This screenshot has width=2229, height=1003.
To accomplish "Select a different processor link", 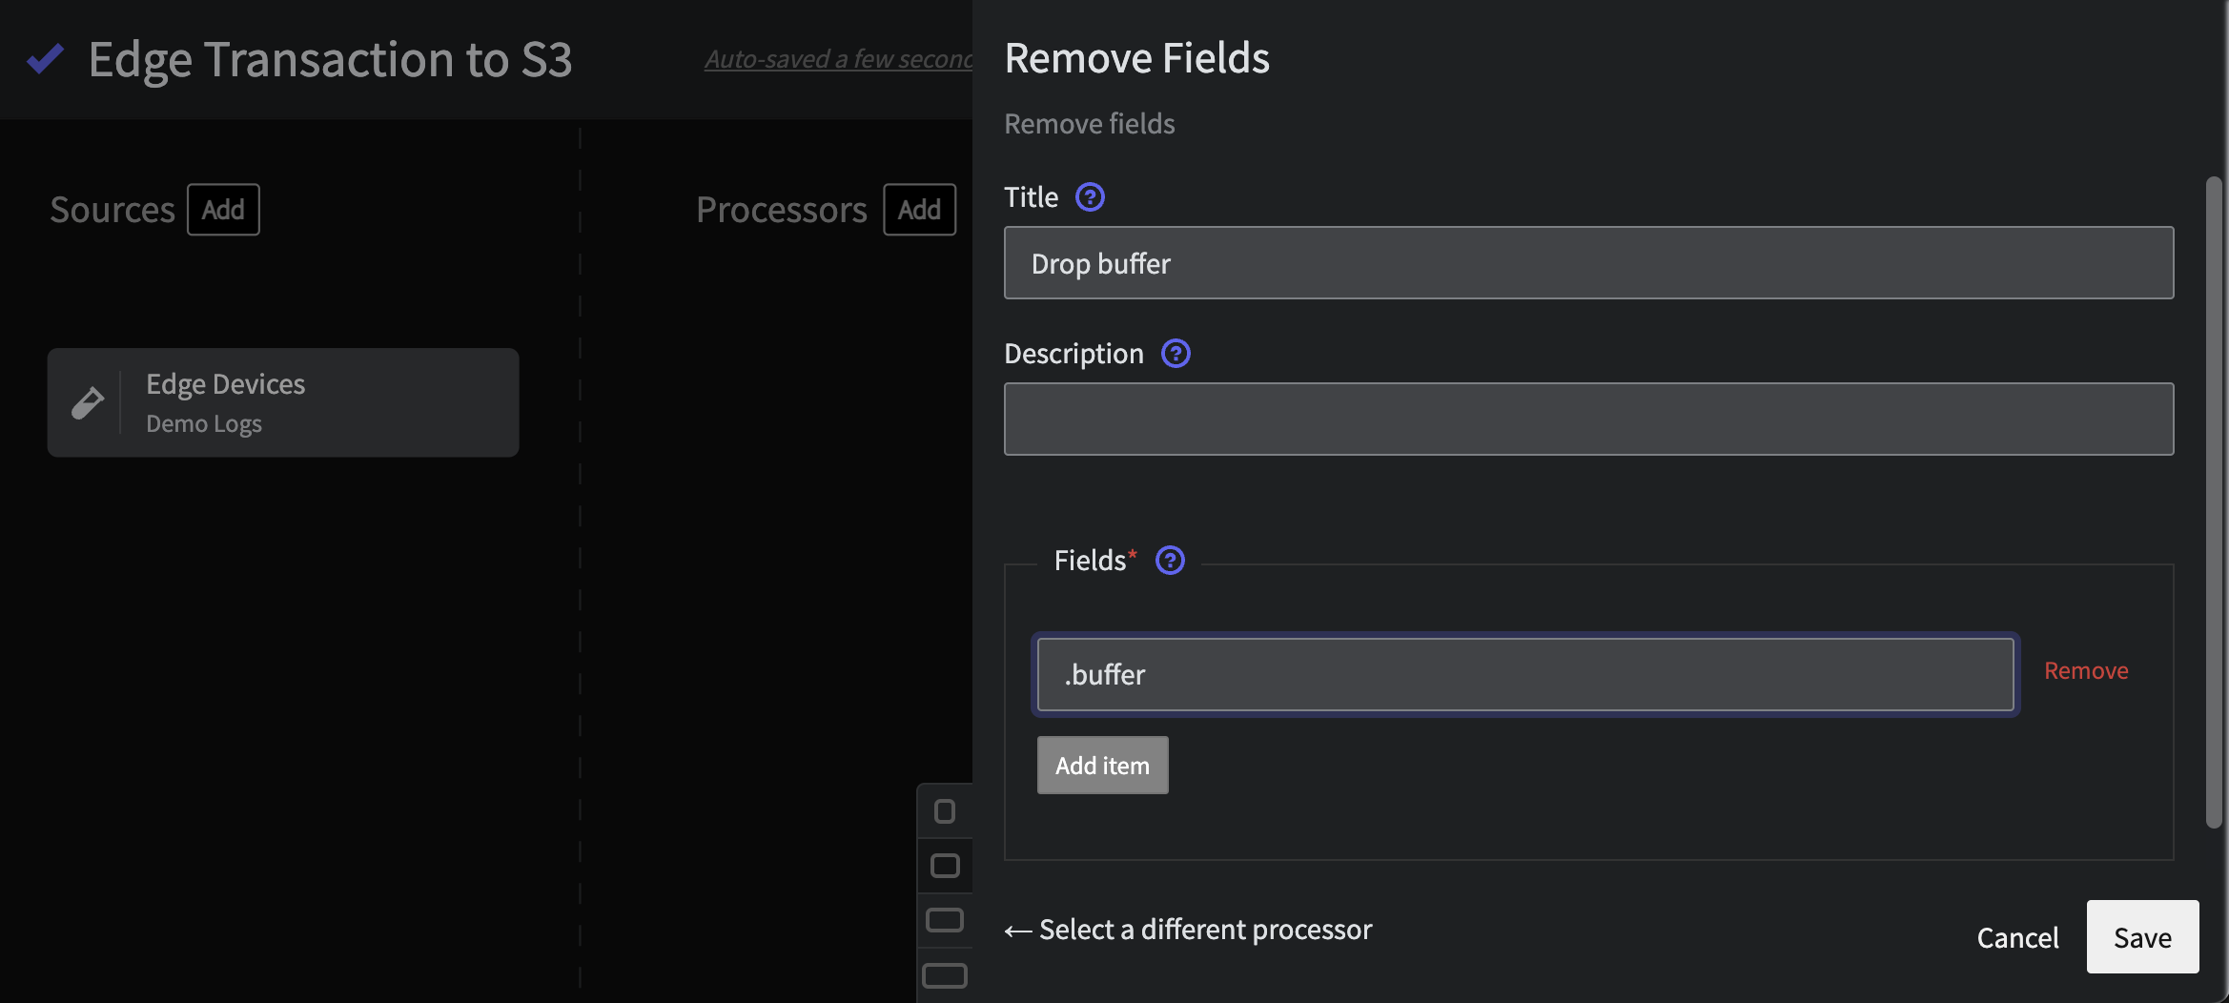I will 1188,930.
